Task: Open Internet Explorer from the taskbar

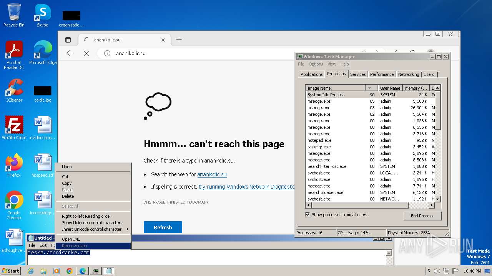Action: (30, 271)
